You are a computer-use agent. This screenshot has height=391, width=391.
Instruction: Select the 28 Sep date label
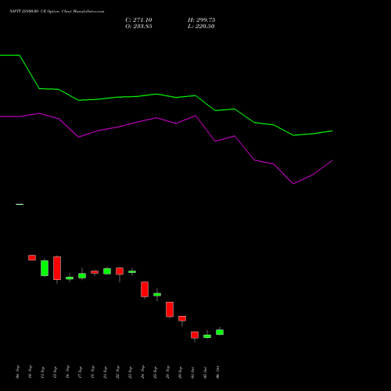[167, 372]
